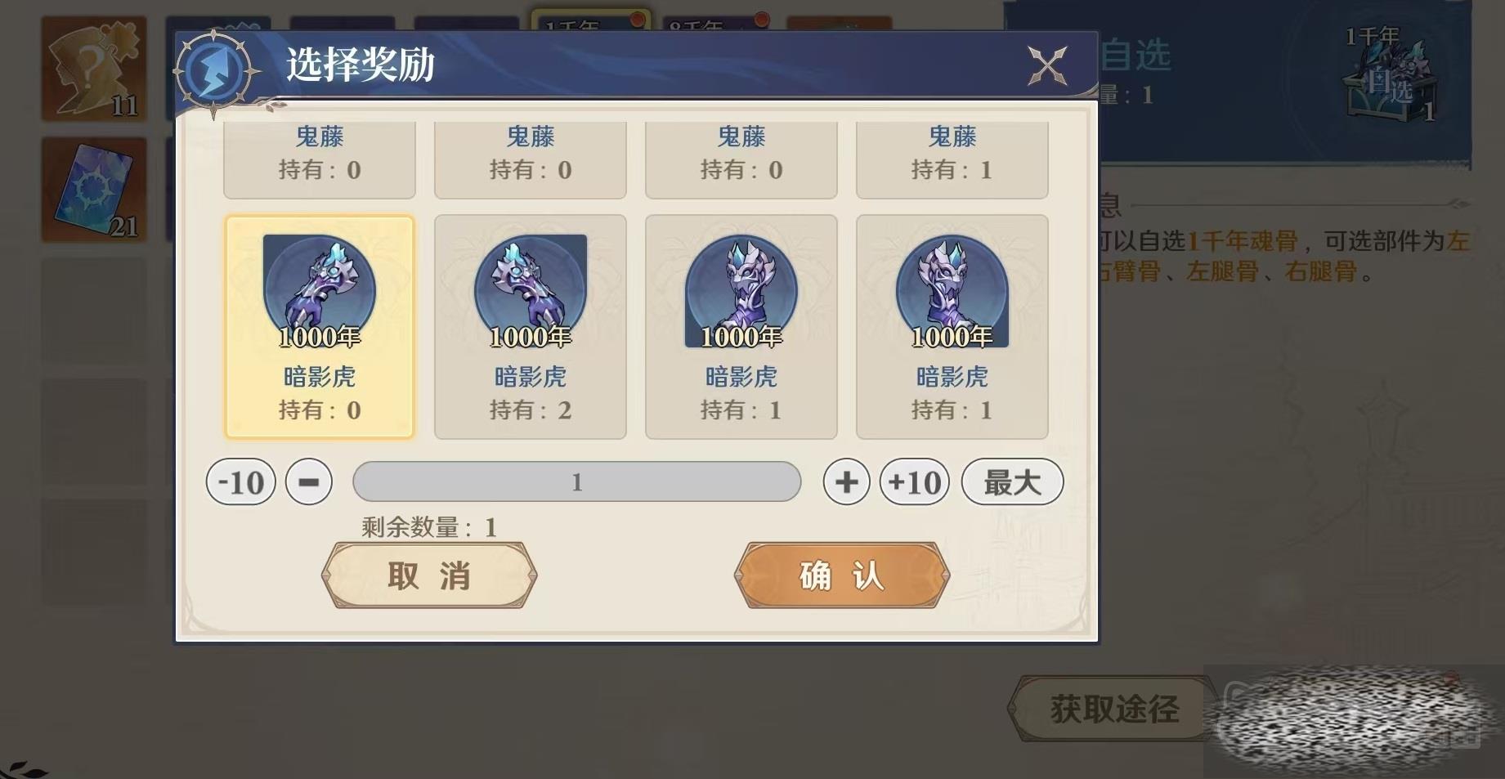
Task: Select 暗影虎 arm bone with 持有 2
Action: [x=530, y=327]
